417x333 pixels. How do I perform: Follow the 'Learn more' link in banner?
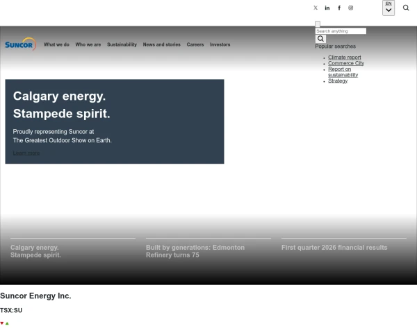tap(26, 153)
